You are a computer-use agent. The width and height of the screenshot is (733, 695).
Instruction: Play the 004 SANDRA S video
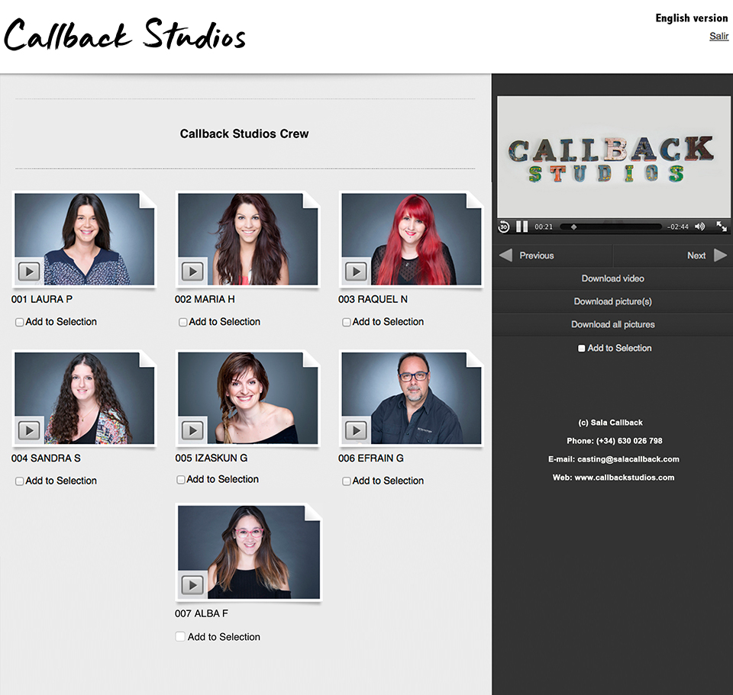(29, 430)
